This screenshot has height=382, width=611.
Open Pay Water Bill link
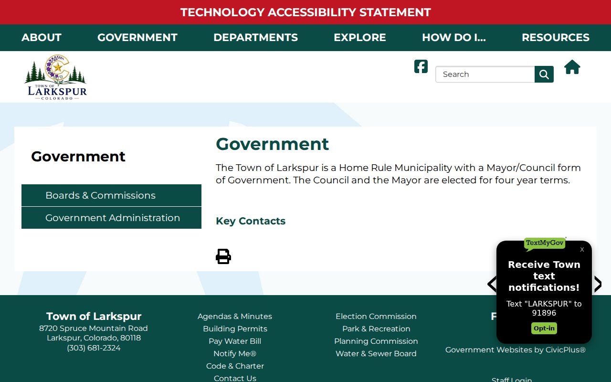click(x=235, y=341)
